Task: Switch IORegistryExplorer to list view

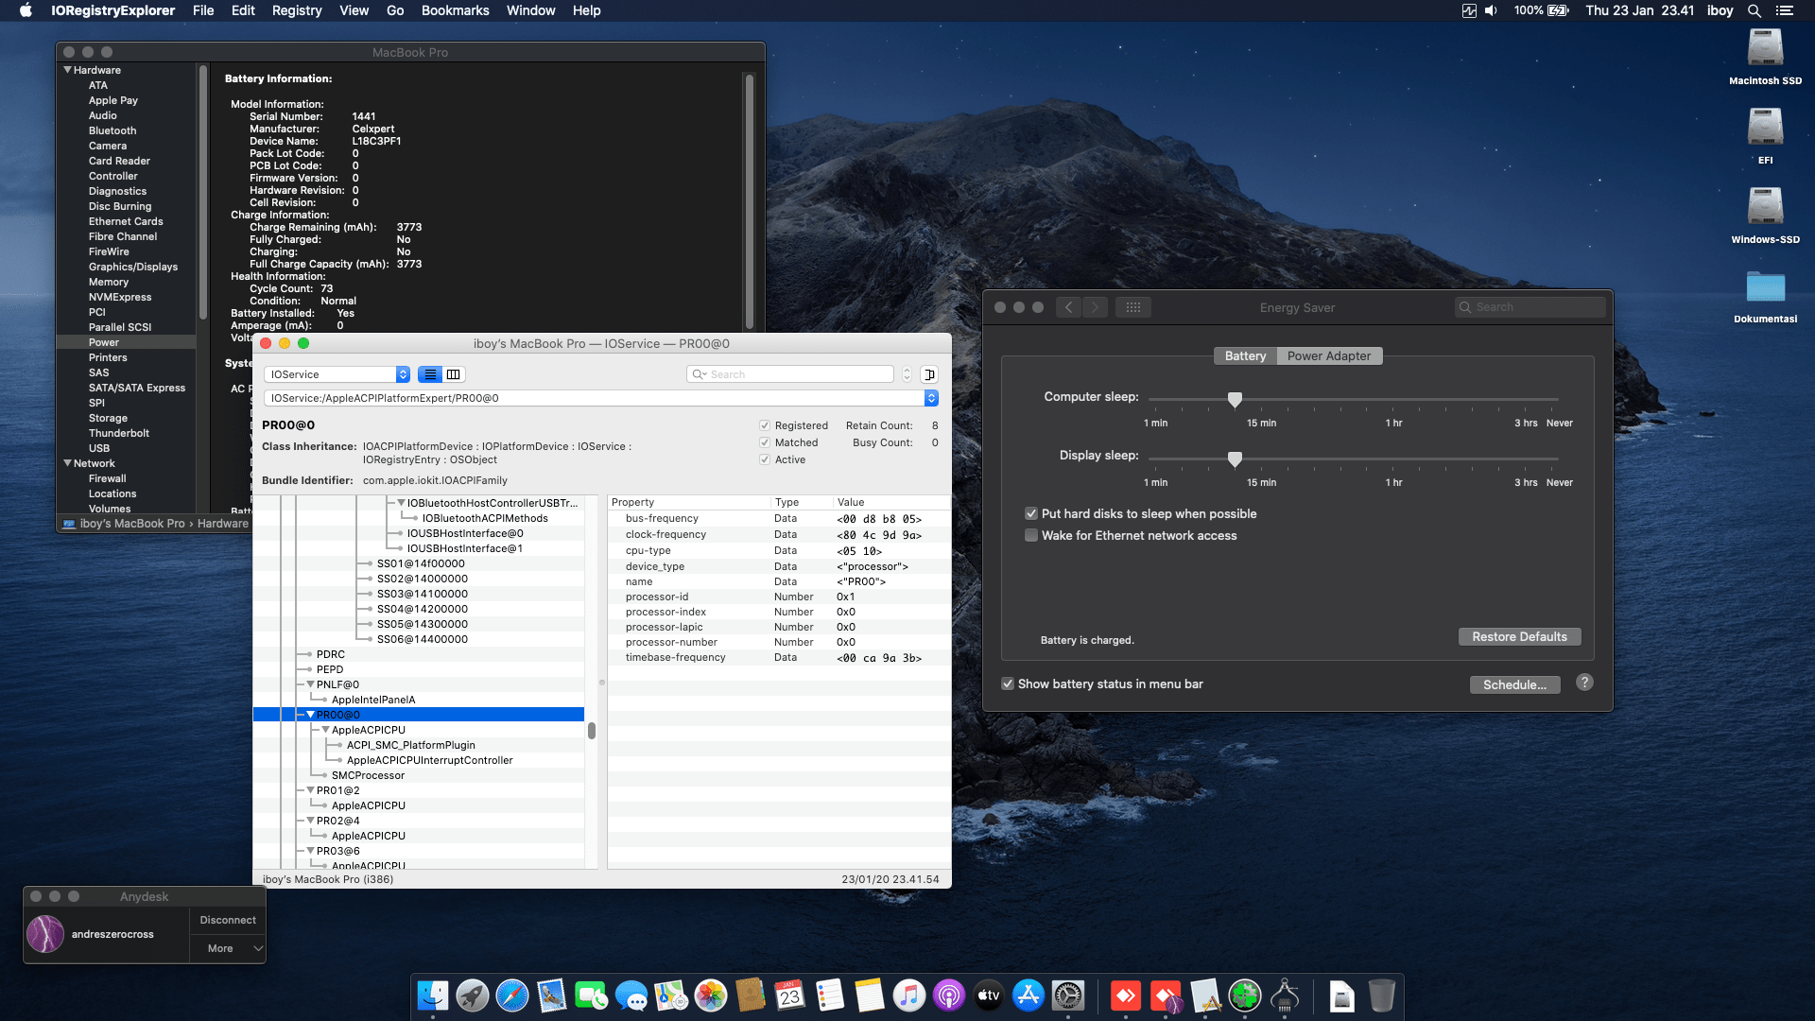Action: [430, 374]
